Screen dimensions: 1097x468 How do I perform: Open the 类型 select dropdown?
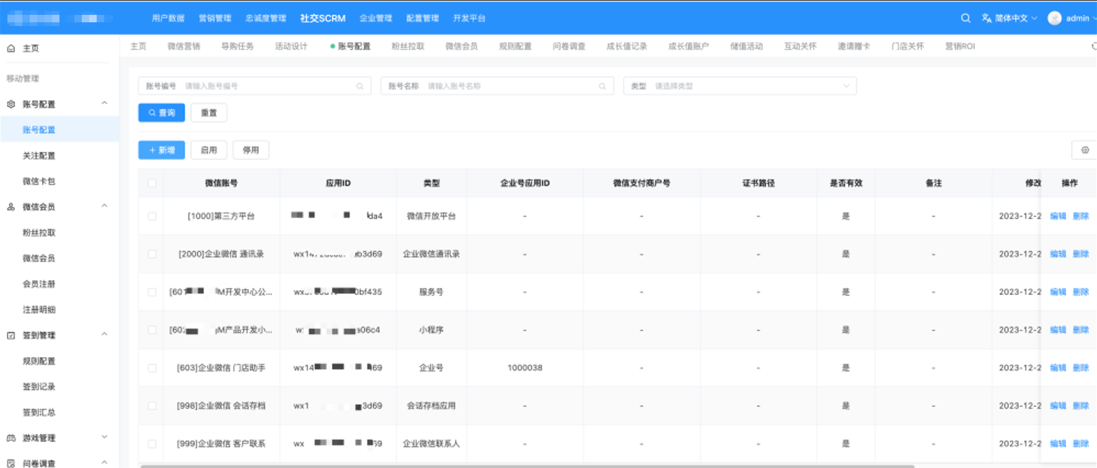(x=740, y=86)
